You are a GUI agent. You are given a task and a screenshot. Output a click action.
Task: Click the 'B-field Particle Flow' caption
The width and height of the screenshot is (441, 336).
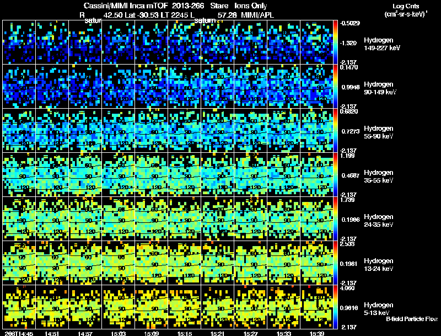pyautogui.click(x=412, y=319)
